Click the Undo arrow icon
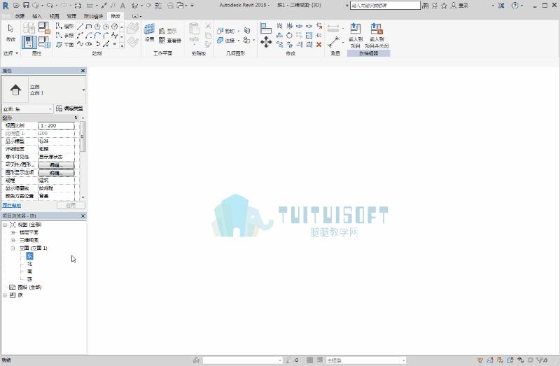Image resolution: width=560 pixels, height=366 pixels. pyautogui.click(x=50, y=6)
